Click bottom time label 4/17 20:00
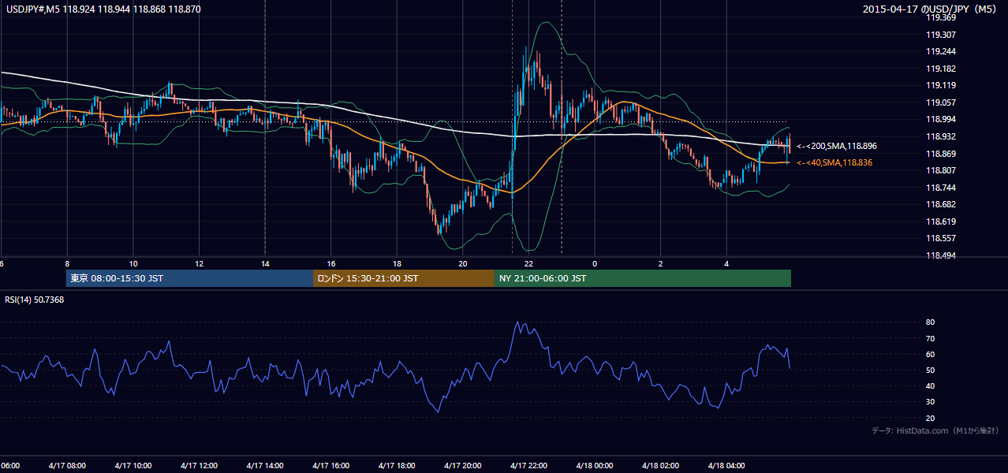This screenshot has width=1008, height=473. (462, 465)
